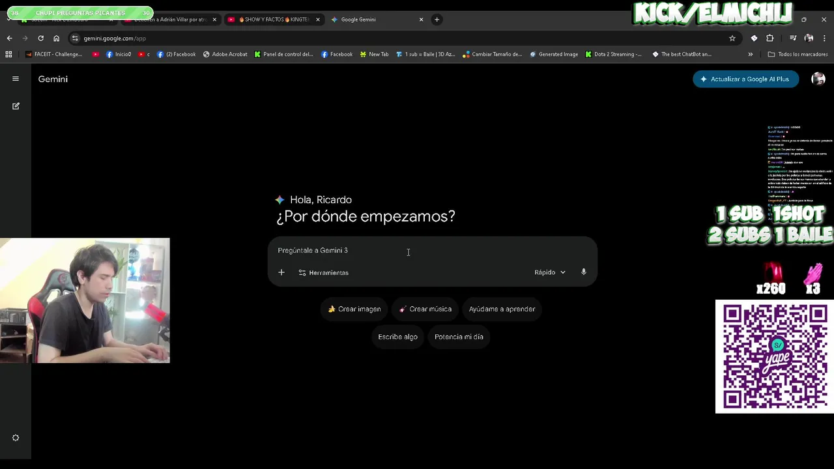Open the media controls toolbar icon
This screenshot has height=469, width=834.
793,38
